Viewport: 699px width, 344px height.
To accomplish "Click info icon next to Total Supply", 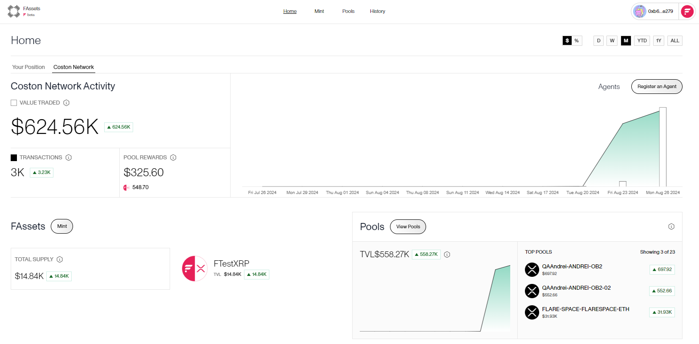I will [60, 259].
